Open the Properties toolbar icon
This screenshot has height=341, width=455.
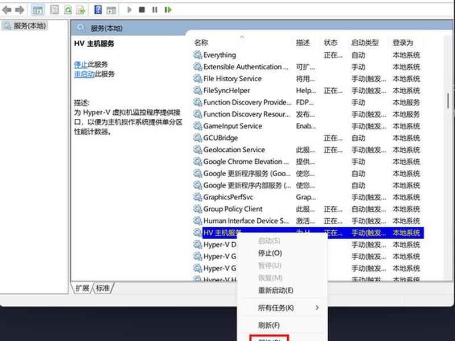[55, 10]
